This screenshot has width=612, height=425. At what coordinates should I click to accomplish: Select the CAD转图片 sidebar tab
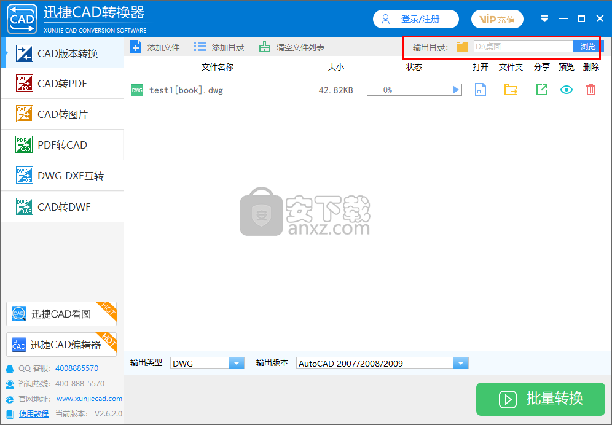point(63,114)
